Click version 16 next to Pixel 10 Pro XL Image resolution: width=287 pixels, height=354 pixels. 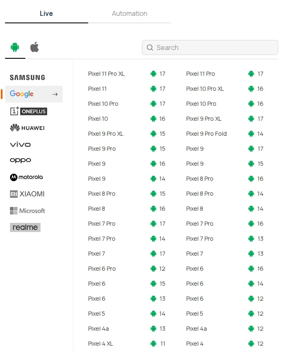click(260, 89)
